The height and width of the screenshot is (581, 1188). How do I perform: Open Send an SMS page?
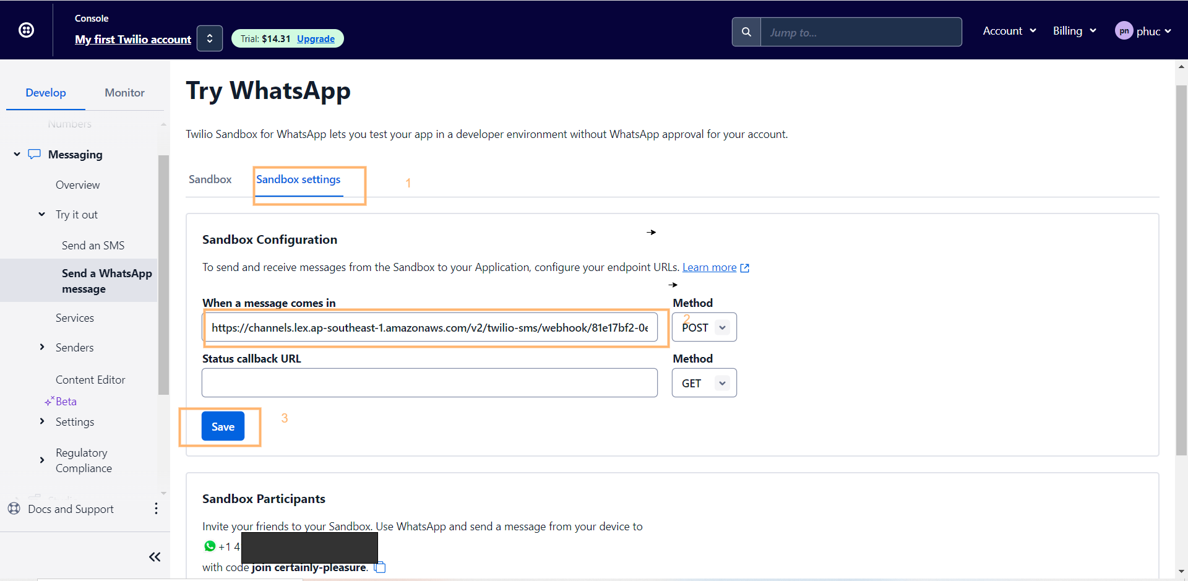tap(93, 246)
